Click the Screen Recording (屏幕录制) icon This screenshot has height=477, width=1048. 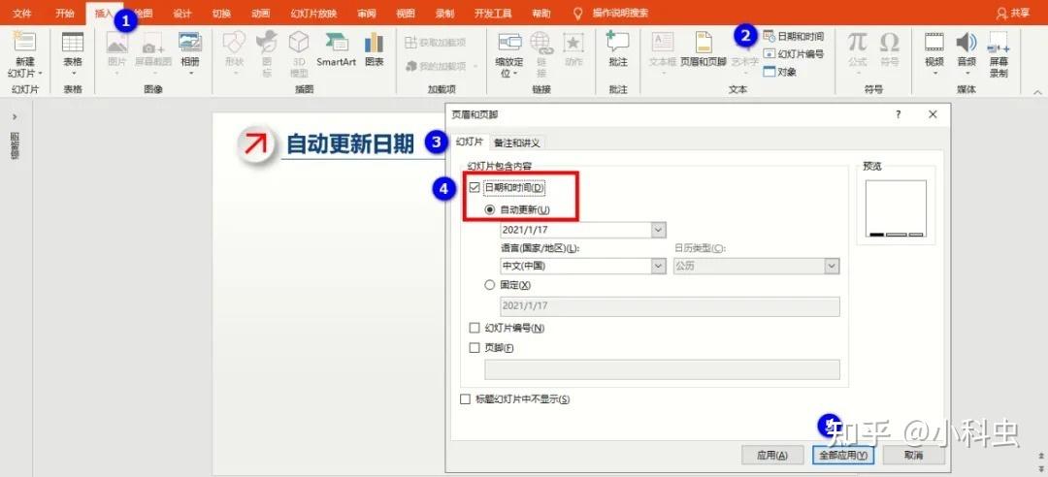999,42
